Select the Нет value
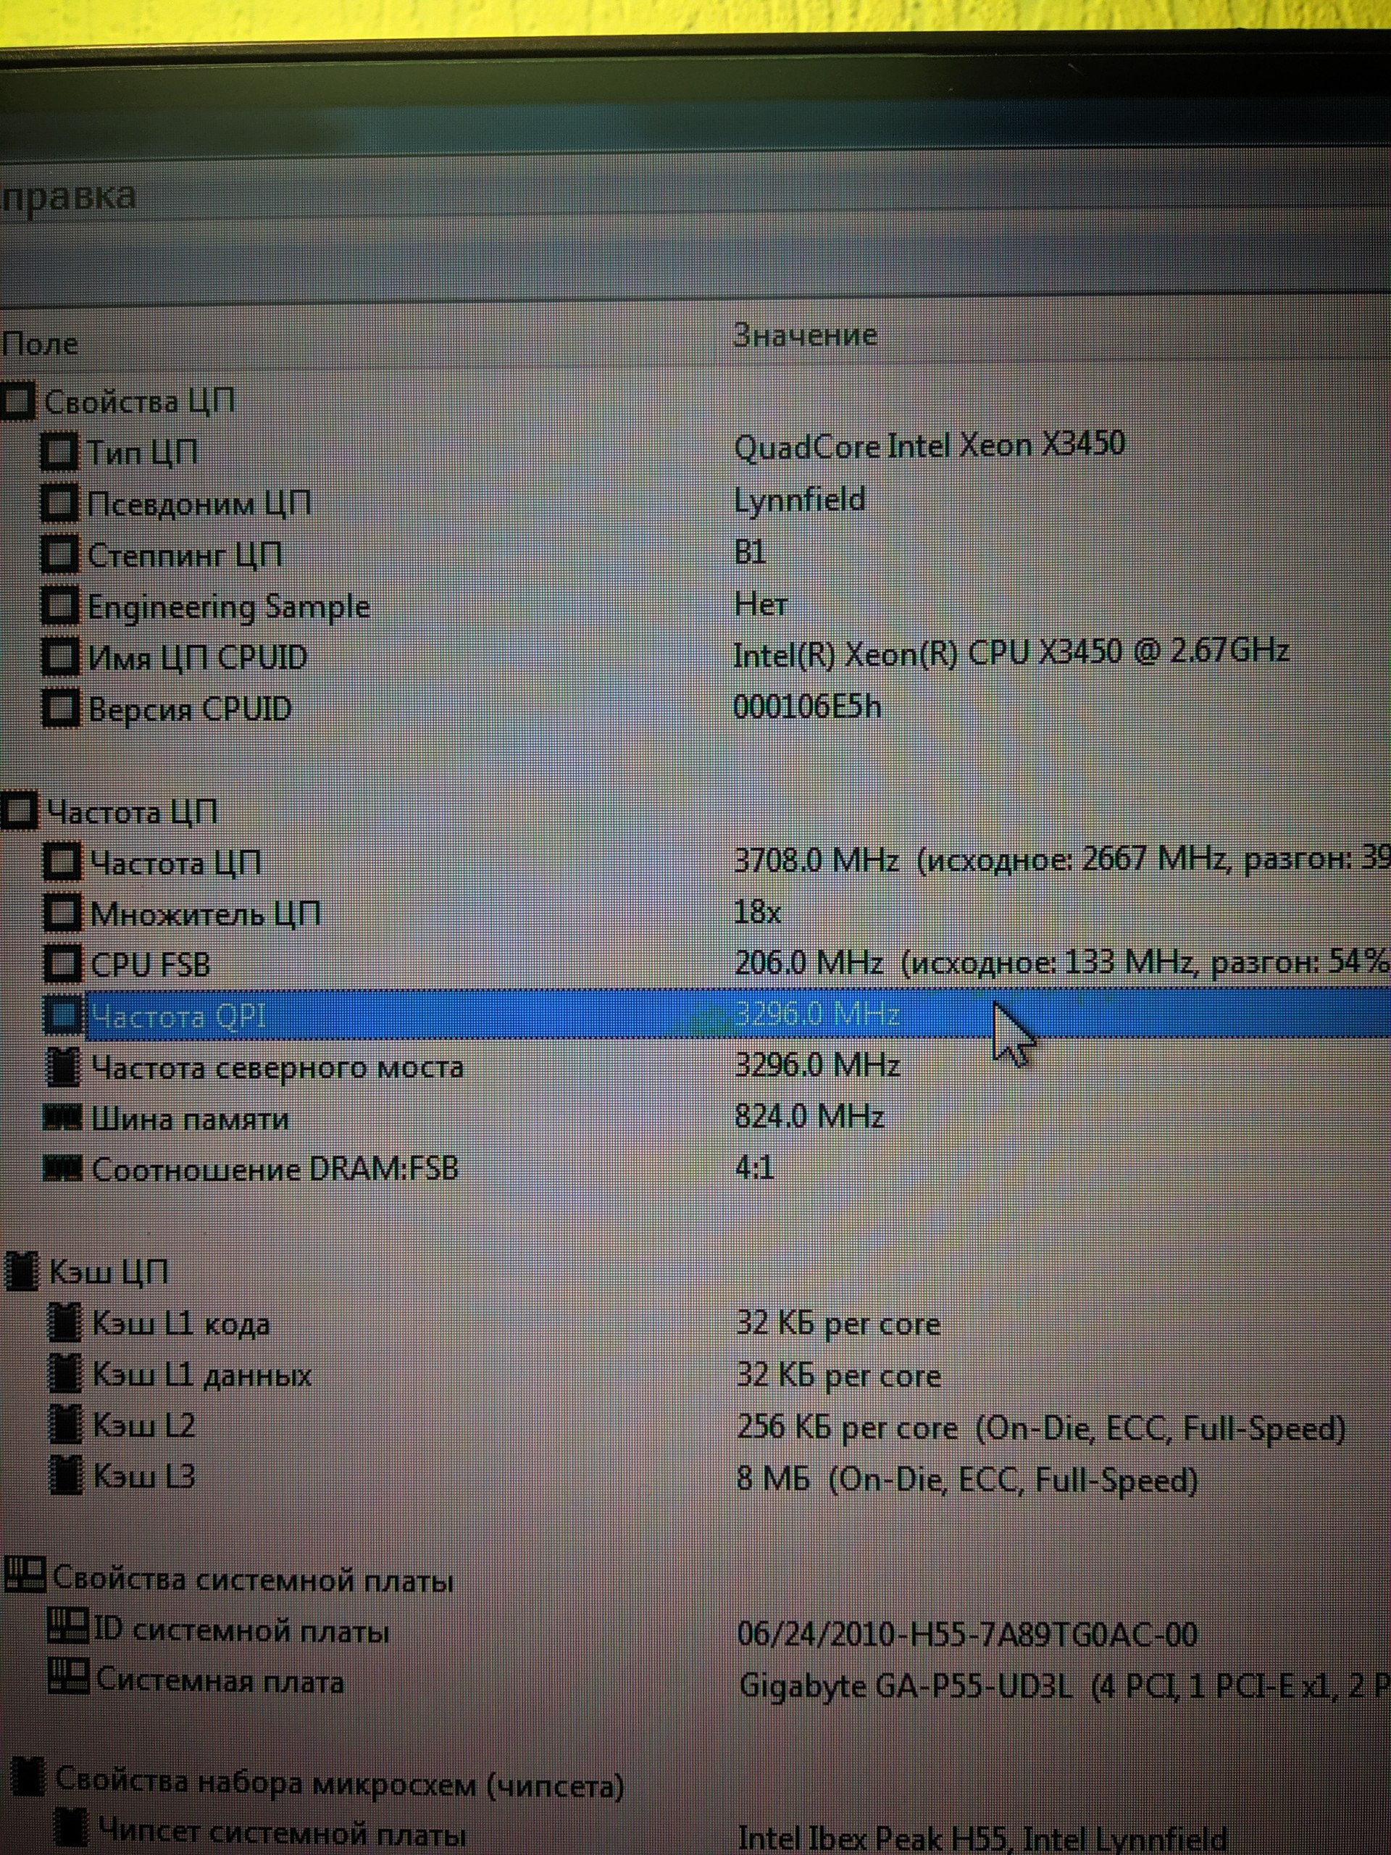The height and width of the screenshot is (1855, 1391). coord(761,604)
